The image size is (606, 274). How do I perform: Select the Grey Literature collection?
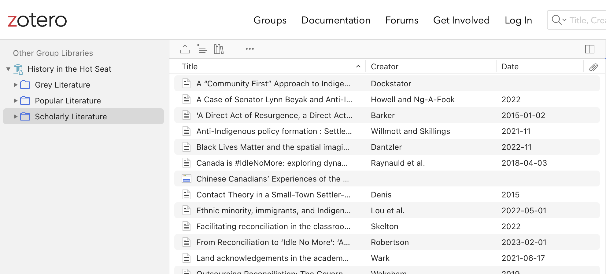tap(62, 85)
